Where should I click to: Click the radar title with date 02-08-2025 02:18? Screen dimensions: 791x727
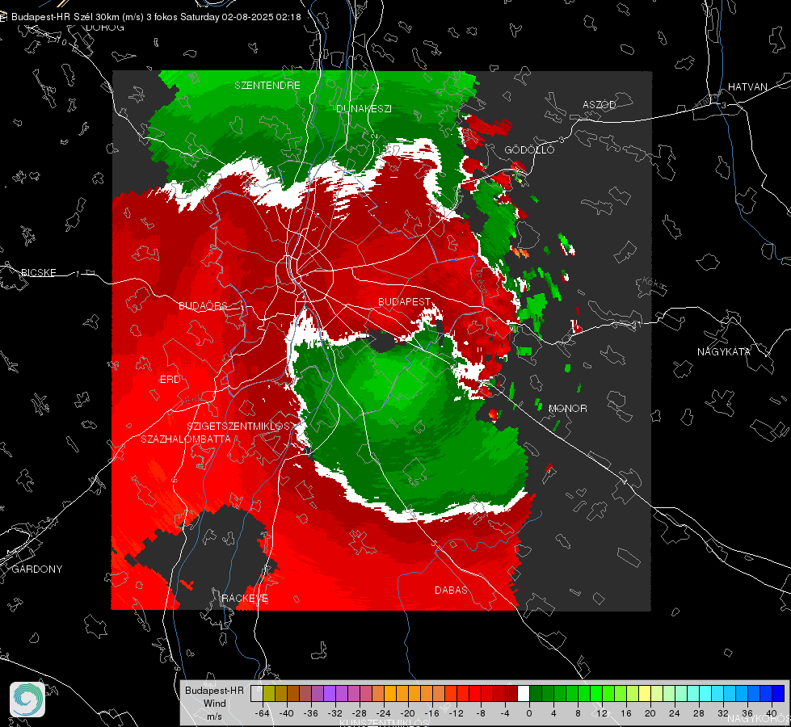tap(156, 17)
